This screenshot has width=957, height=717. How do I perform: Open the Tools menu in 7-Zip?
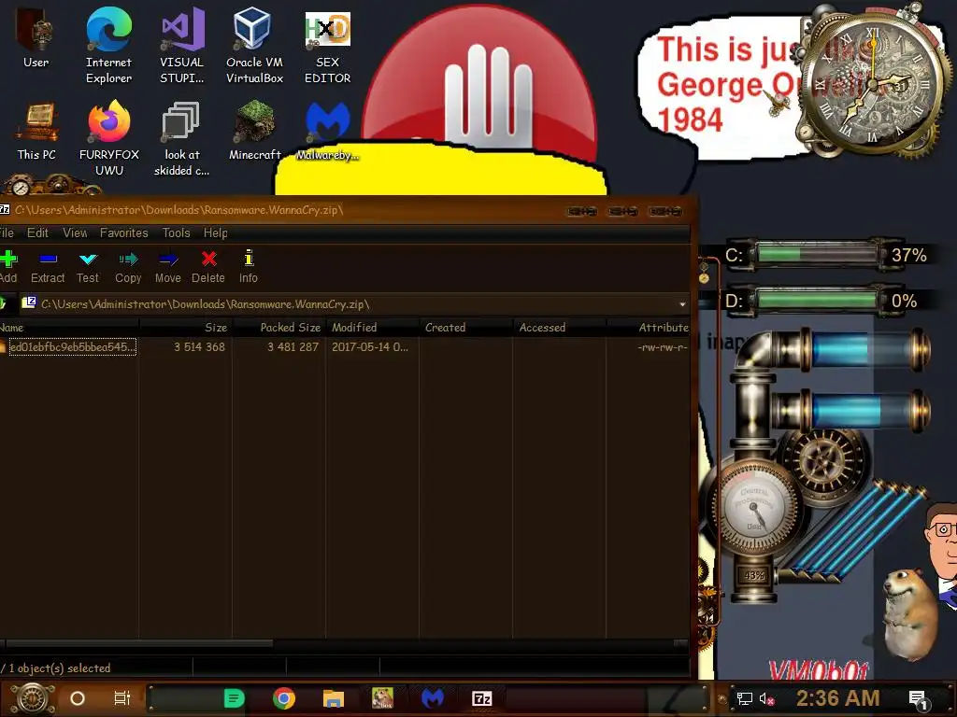pos(176,232)
